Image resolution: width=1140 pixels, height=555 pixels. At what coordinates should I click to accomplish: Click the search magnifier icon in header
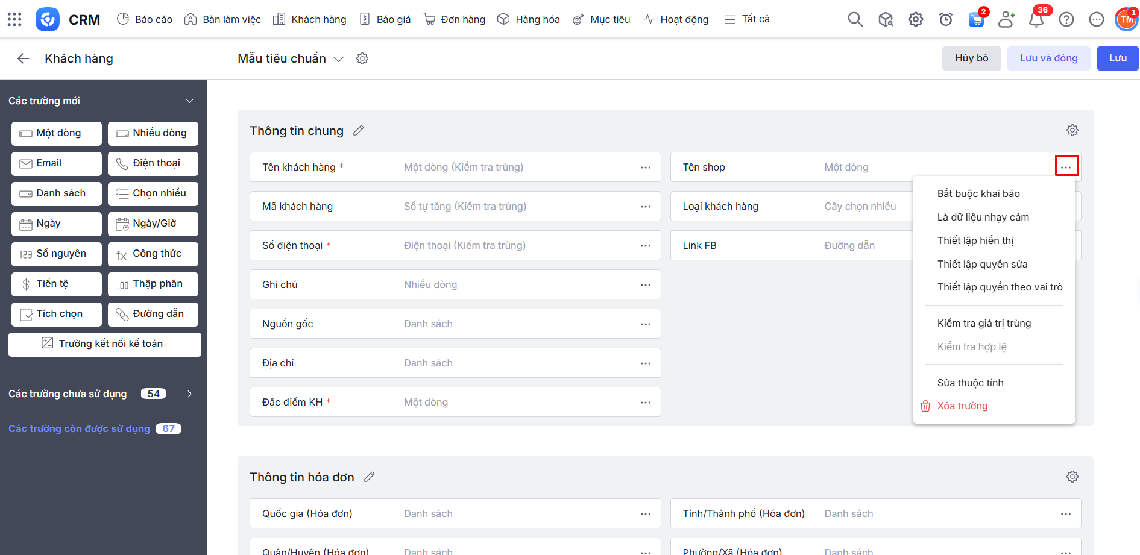[x=855, y=19]
